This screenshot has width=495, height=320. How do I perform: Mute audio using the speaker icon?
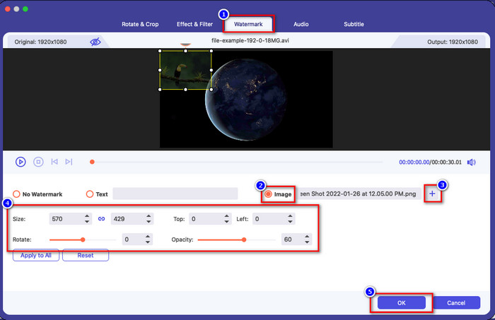[x=471, y=162]
